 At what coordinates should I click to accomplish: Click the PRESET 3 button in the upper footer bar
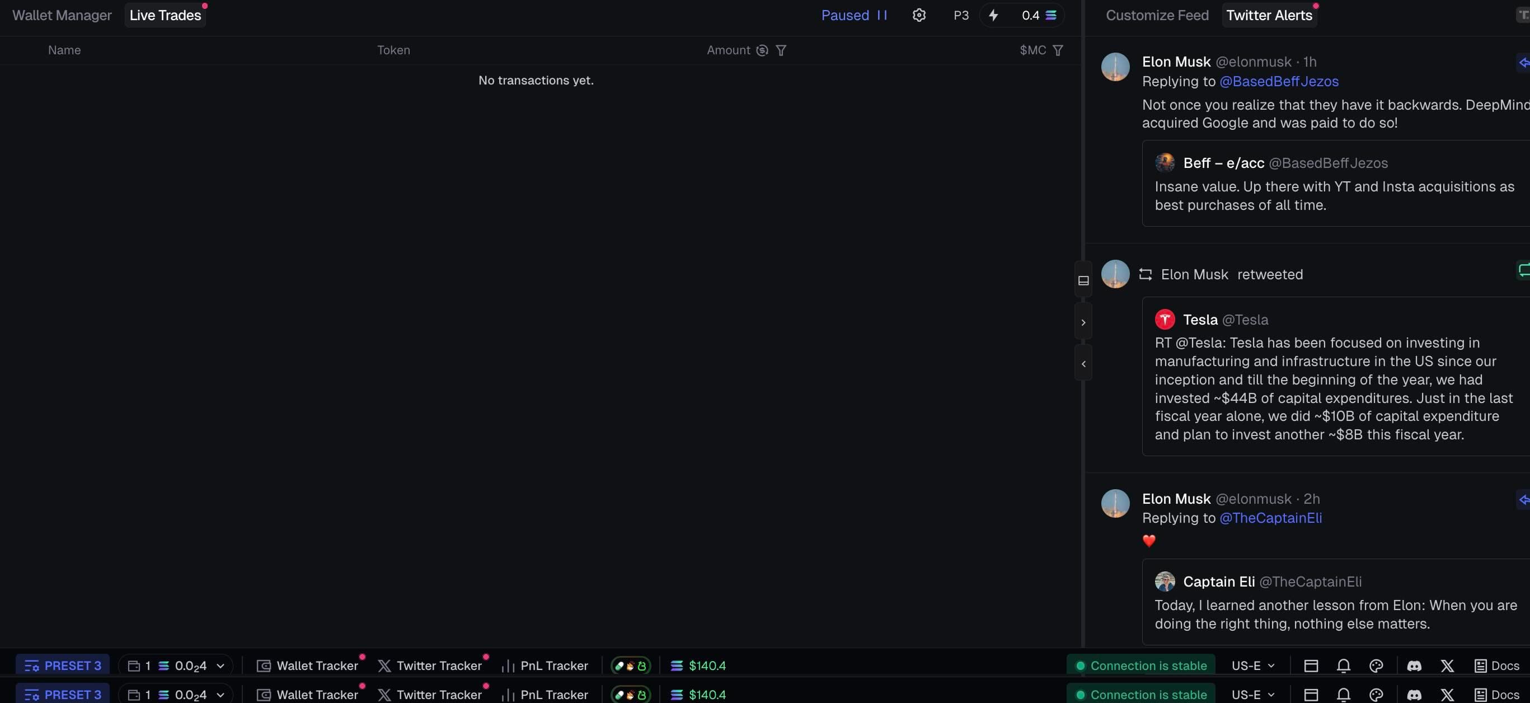point(62,665)
